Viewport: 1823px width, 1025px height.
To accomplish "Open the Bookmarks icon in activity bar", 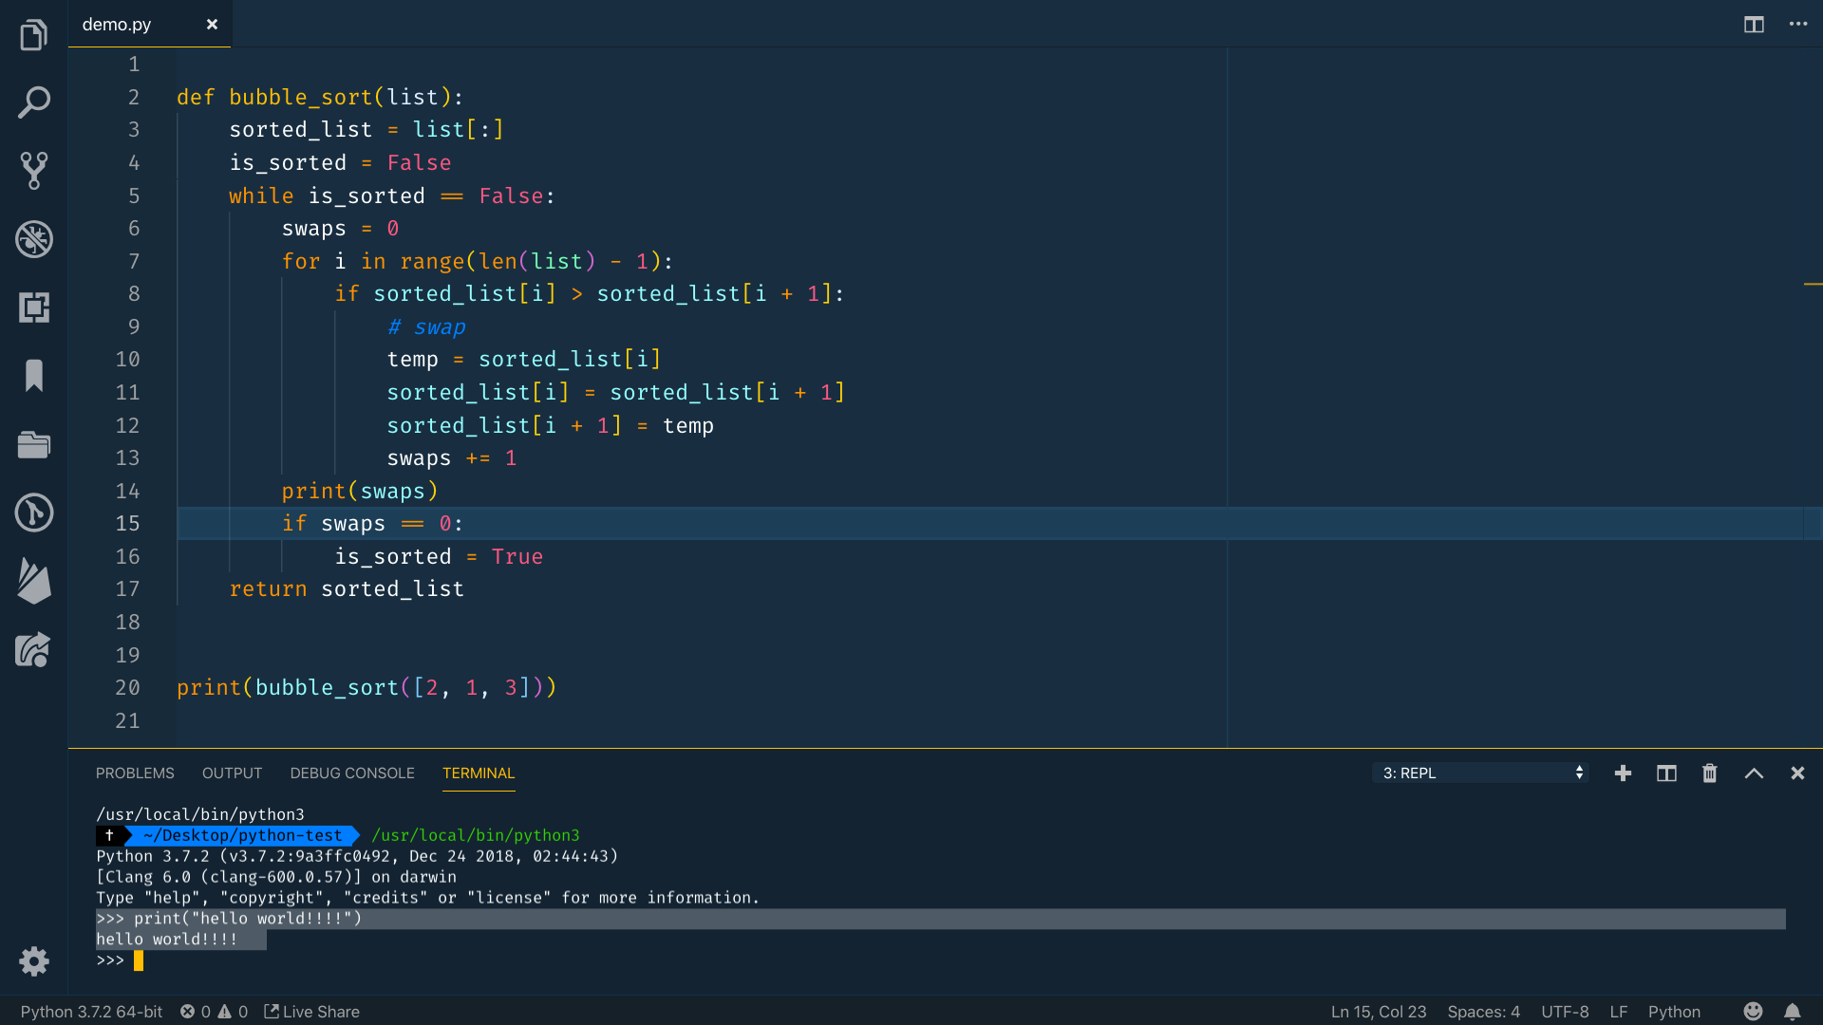I will 33,376.
